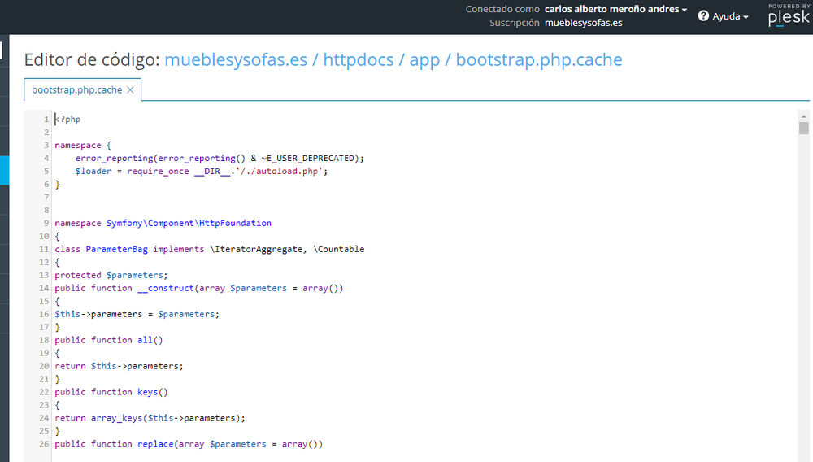Open mueblesysofas.es breadcrumb link

(236, 59)
